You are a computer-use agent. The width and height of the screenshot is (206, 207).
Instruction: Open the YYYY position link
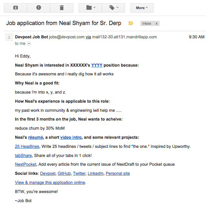97,65
